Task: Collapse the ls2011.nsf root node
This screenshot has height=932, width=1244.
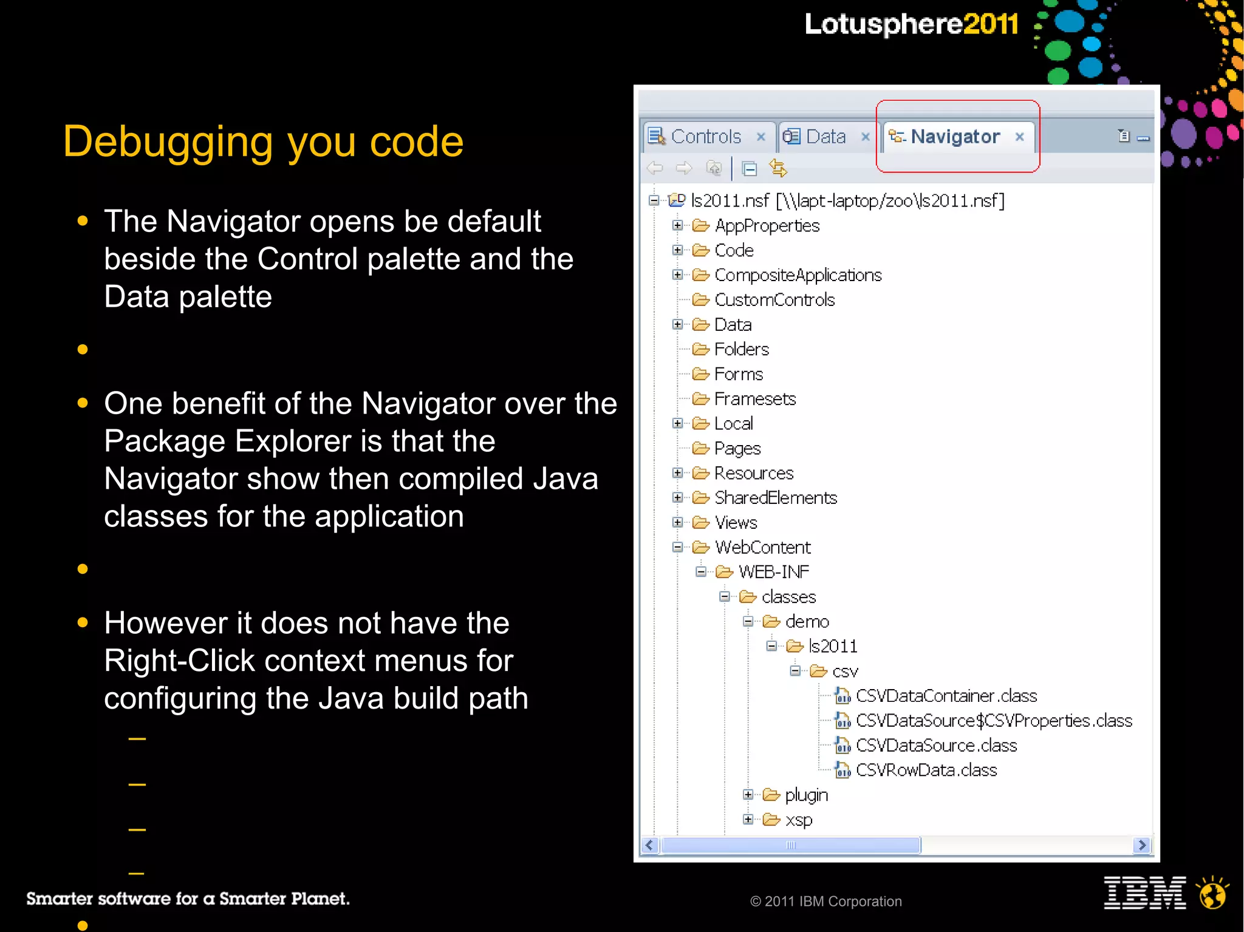Action: tap(654, 200)
